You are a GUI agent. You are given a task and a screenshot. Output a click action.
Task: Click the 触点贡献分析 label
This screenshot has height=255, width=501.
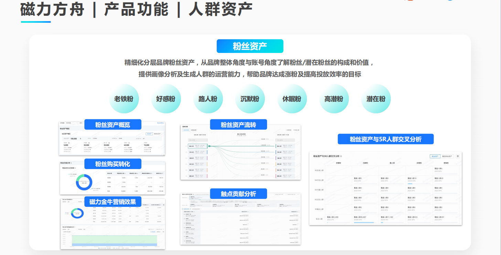point(238,194)
